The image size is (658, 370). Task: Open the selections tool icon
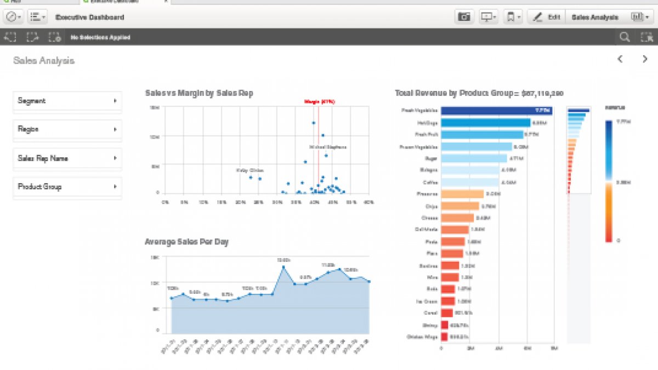tap(646, 37)
